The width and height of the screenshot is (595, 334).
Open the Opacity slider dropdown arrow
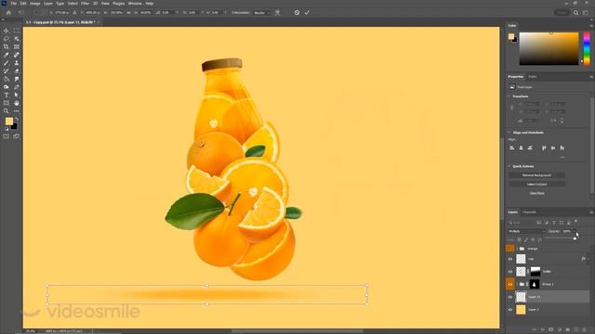pos(575,231)
